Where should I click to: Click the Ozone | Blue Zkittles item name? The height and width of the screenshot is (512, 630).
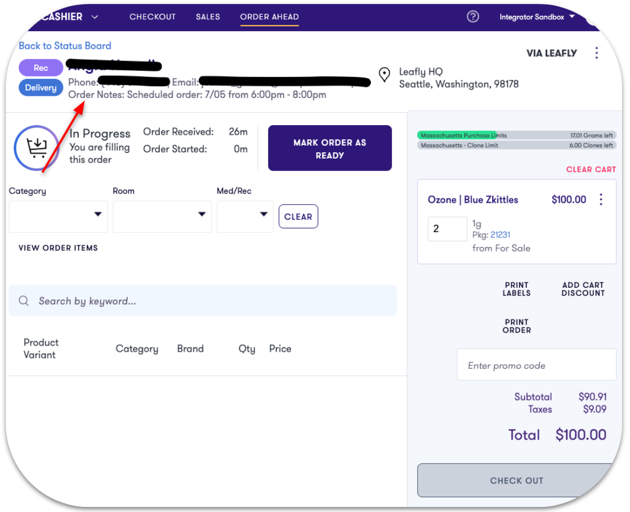pos(473,199)
